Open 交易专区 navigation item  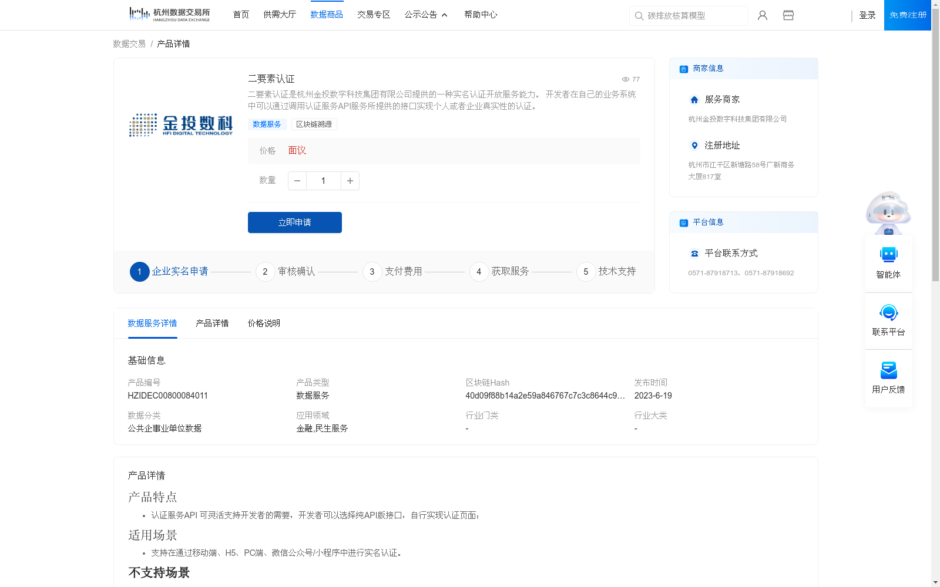tap(374, 15)
